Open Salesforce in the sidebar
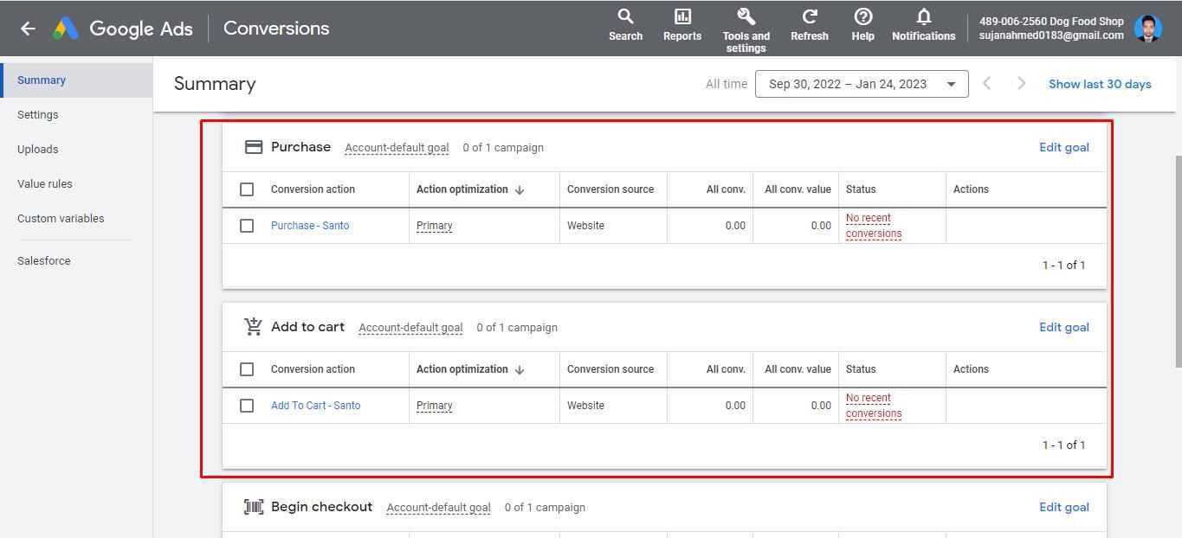 coord(44,261)
